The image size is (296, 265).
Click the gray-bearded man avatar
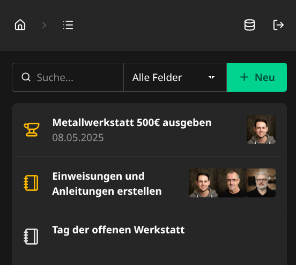[x=261, y=183]
